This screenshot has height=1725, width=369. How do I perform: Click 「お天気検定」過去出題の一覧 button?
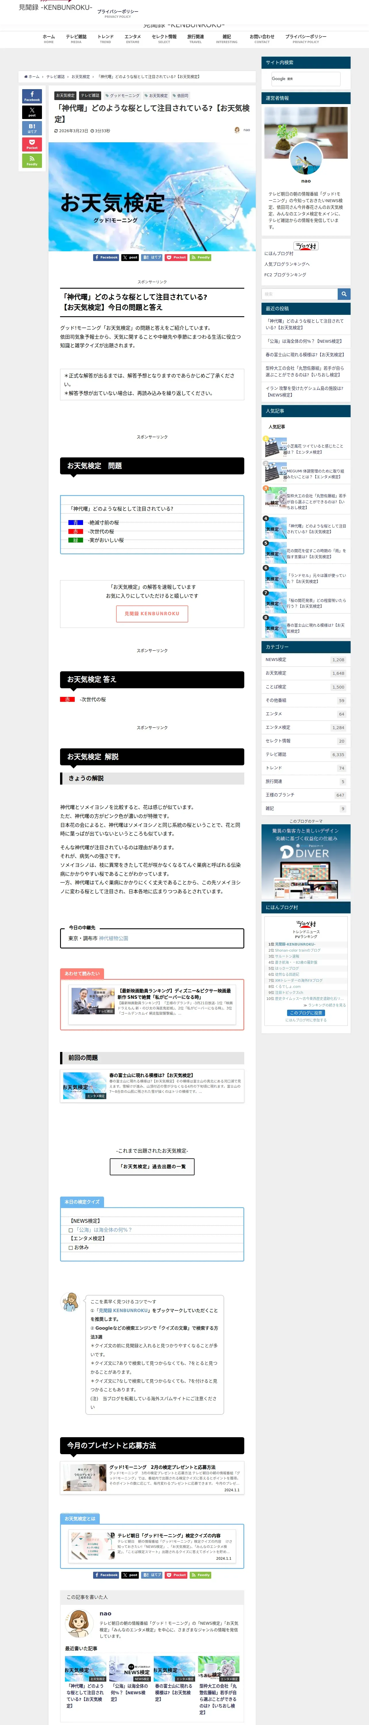click(x=152, y=1166)
